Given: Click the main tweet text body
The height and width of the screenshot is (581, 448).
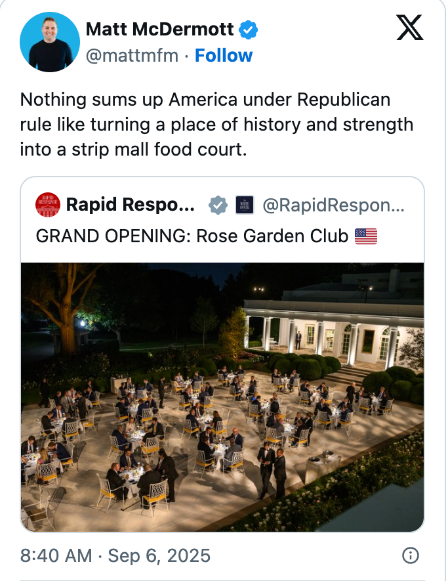Looking at the screenshot, I should 216,123.
